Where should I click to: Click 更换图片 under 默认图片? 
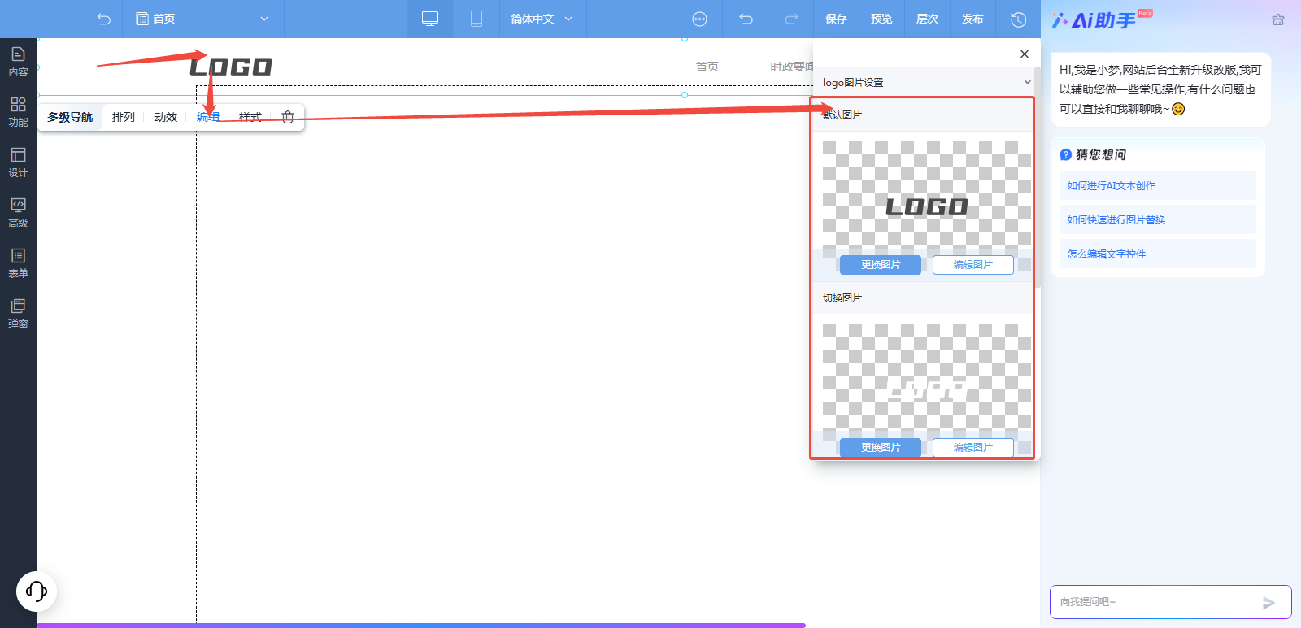coord(881,265)
